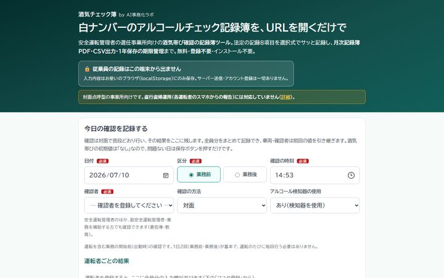The height and width of the screenshot is (278, 444).
Task: Open the 確認者 dropdown
Action: [x=129, y=205]
